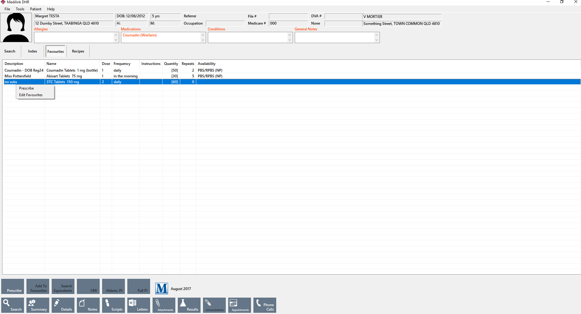Switch to the Recipes tab
Viewport: 581px width, 314px height.
[x=78, y=51]
